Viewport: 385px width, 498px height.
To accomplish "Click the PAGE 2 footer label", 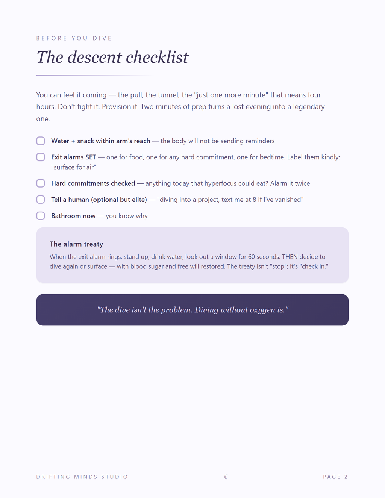I will tap(335, 477).
